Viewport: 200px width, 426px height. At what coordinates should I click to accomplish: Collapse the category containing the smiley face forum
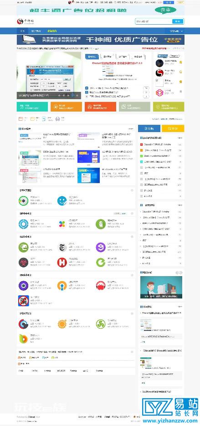132,191
